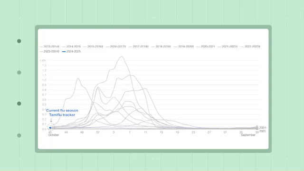Click the 'October' x-axis label
The width and height of the screenshot is (304, 171).
pyautogui.click(x=54, y=135)
